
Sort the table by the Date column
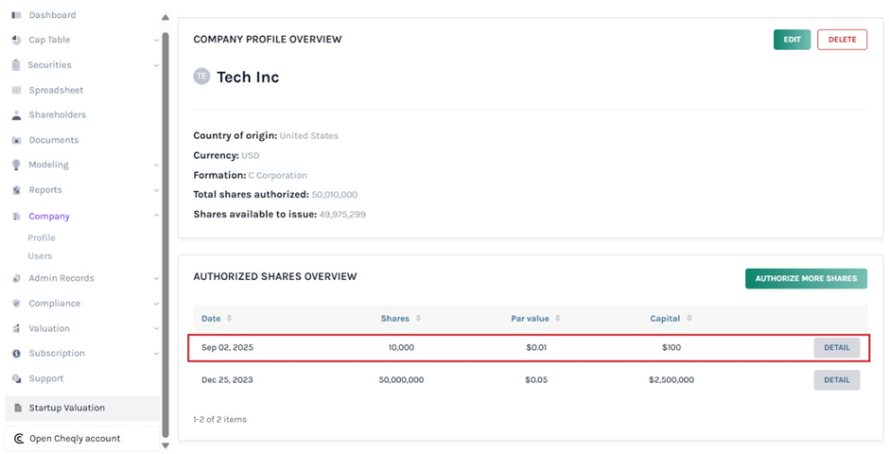click(x=229, y=319)
